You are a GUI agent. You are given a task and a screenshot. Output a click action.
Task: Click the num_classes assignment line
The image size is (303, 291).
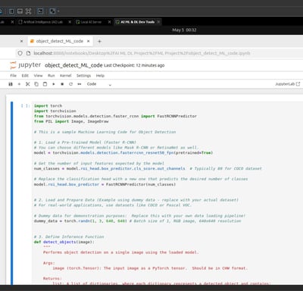pyautogui.click(x=148, y=168)
